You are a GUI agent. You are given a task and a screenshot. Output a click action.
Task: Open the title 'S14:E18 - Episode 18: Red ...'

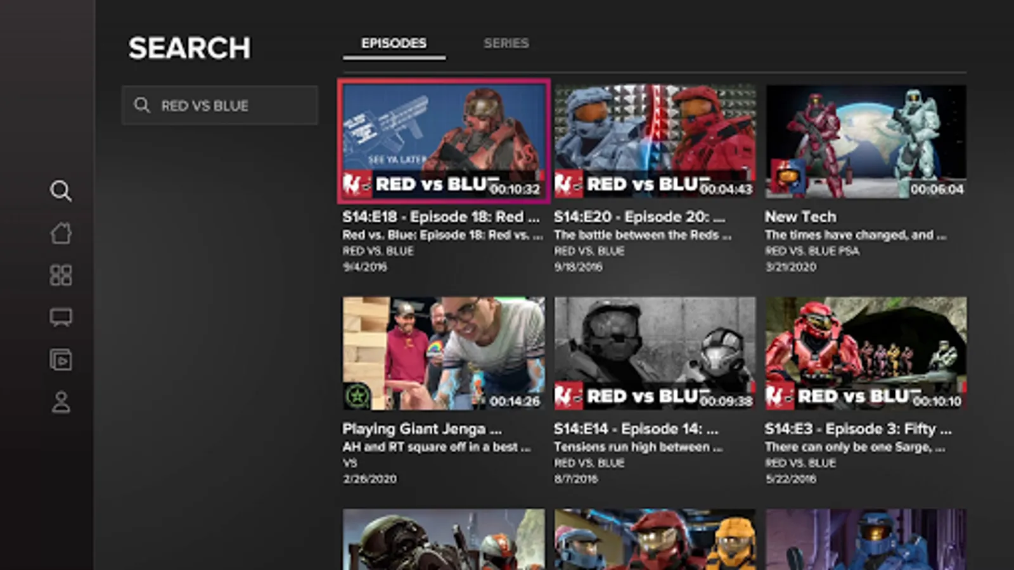pos(441,217)
